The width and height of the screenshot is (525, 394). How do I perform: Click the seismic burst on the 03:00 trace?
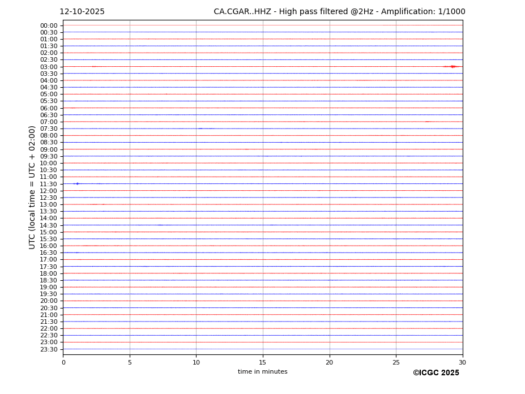point(451,67)
